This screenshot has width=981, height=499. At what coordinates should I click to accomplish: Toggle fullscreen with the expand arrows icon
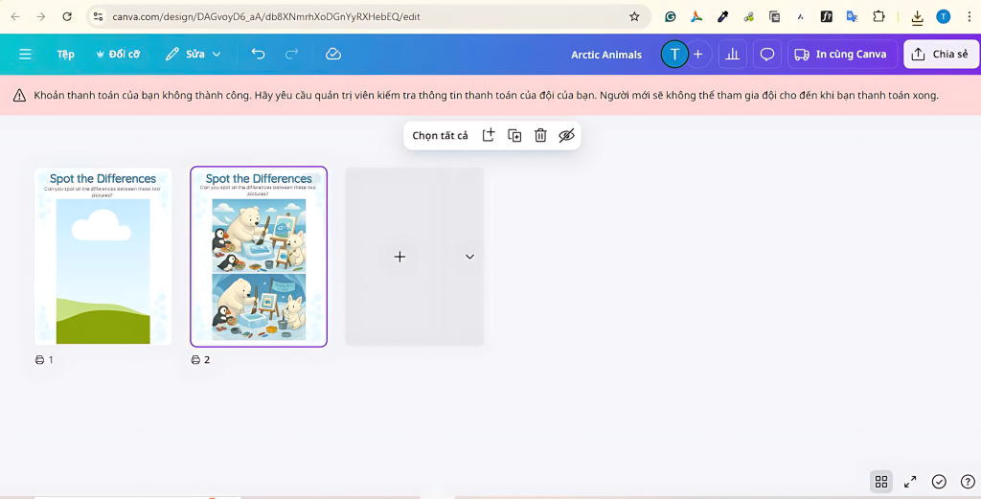910,482
